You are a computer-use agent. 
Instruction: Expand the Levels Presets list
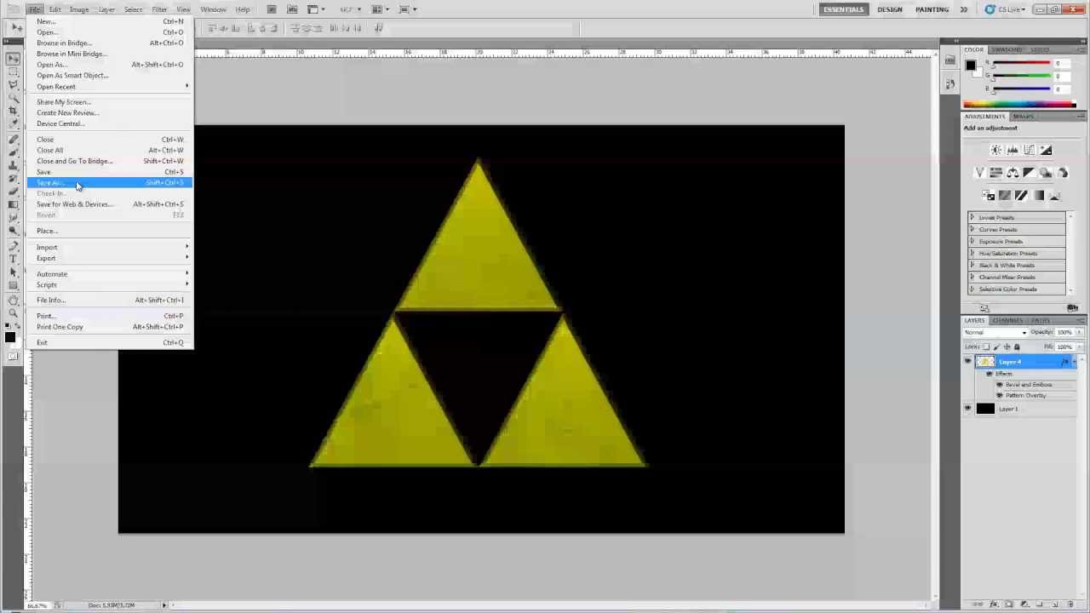click(x=972, y=218)
